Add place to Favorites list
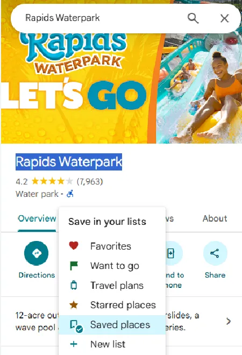The image size is (242, 355). click(x=112, y=246)
